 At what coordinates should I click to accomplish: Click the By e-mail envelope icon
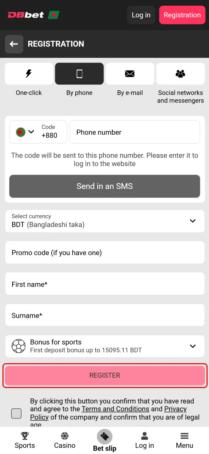pyautogui.click(x=130, y=73)
